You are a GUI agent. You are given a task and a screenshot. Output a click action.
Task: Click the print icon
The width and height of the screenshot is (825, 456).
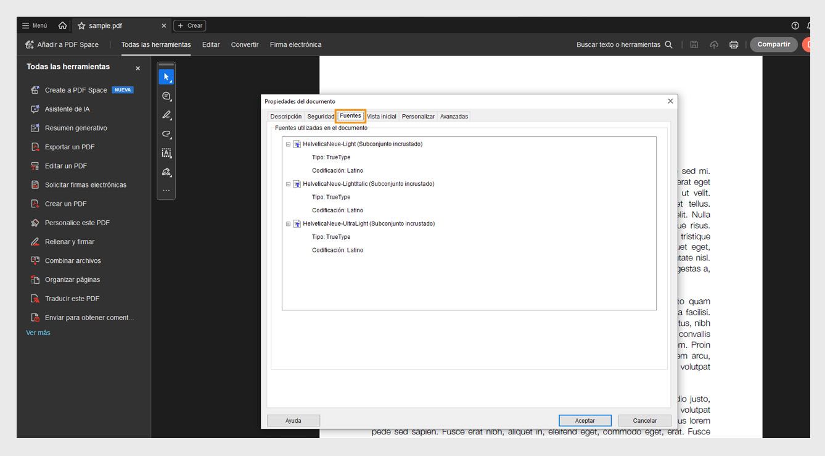point(734,44)
